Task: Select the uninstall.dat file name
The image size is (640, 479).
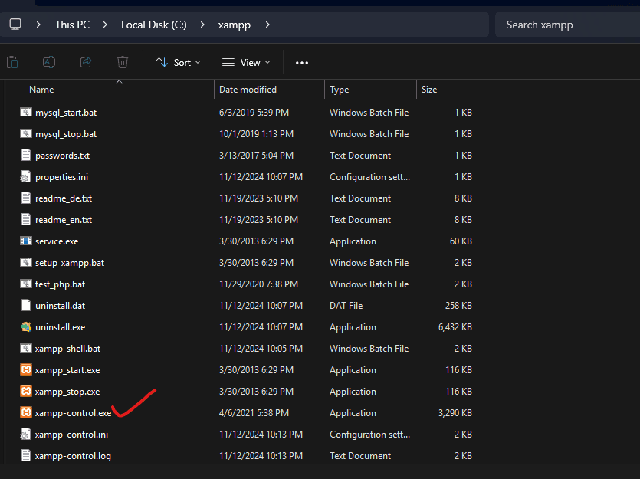Action: pos(60,306)
